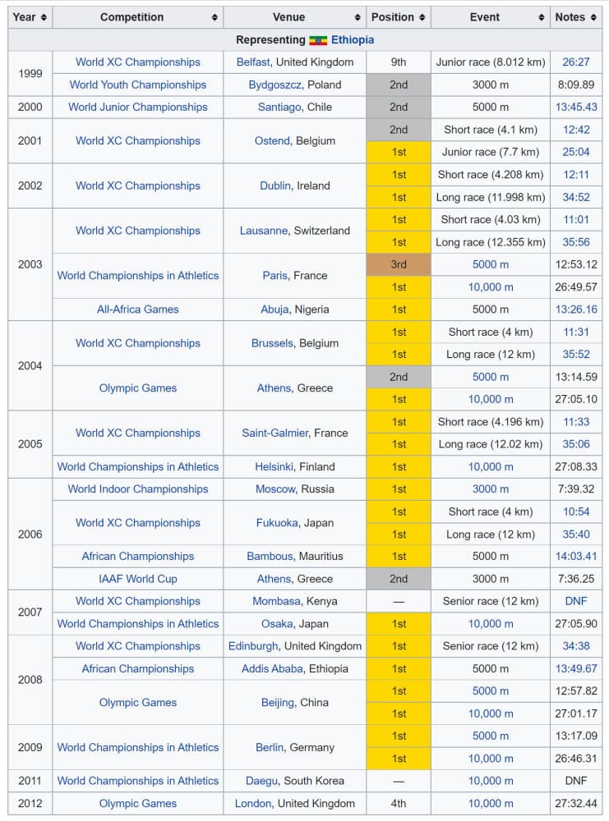Open the 10:54 notes link

576,511
